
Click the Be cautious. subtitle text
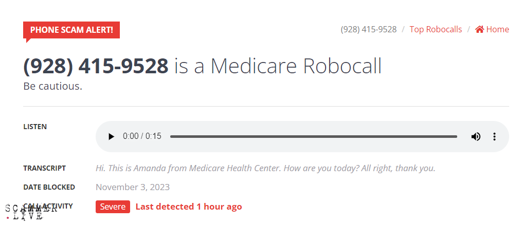52,86
